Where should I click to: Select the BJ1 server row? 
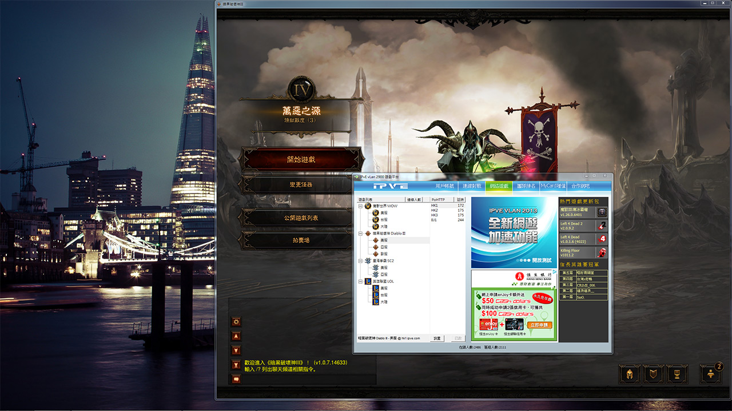click(448, 219)
